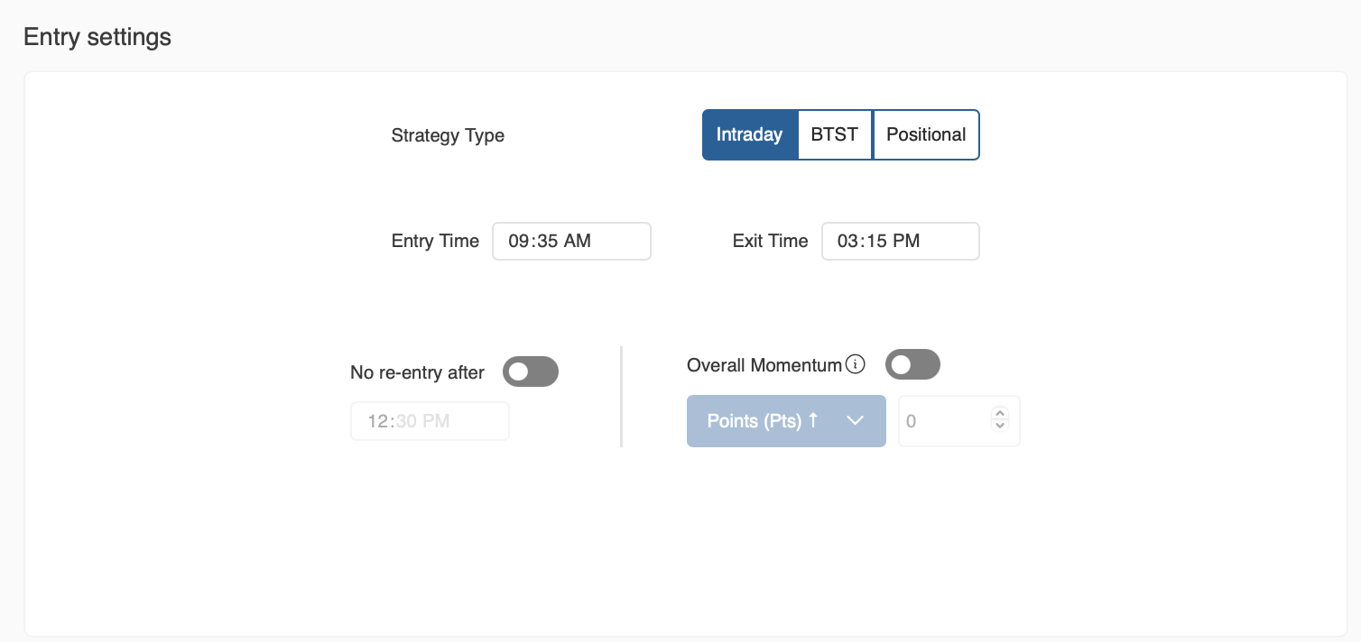Select the Intraday strategy type
1361x642 pixels.
(x=749, y=135)
